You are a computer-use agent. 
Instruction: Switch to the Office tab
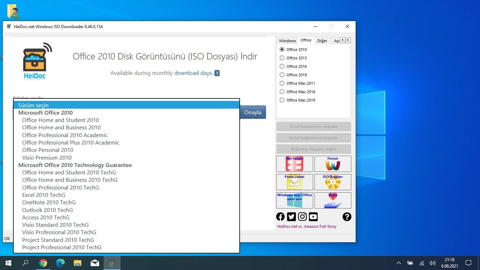coord(306,40)
